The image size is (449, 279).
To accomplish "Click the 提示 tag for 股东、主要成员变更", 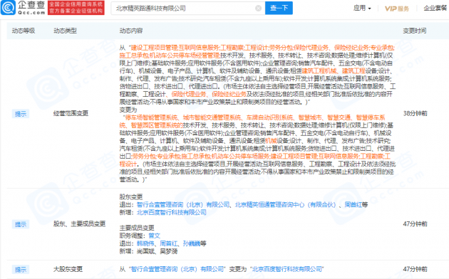I will [21, 224].
